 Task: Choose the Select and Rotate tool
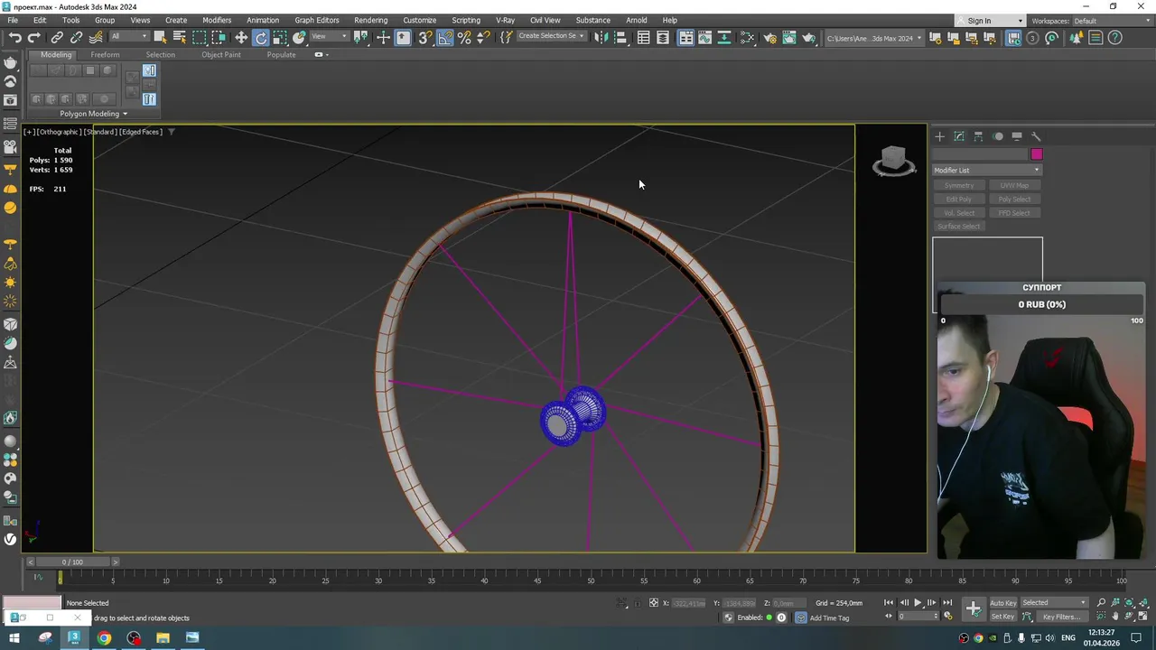(261, 37)
